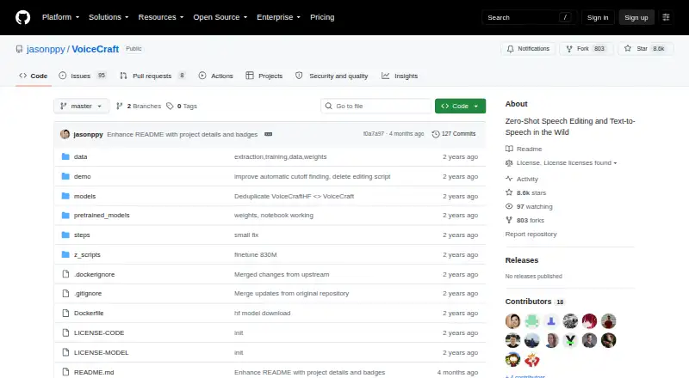Open the Releases heading link
689x378 pixels.
522,260
